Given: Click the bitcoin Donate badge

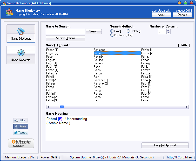Looking at the screenshot, I should click(21, 143).
